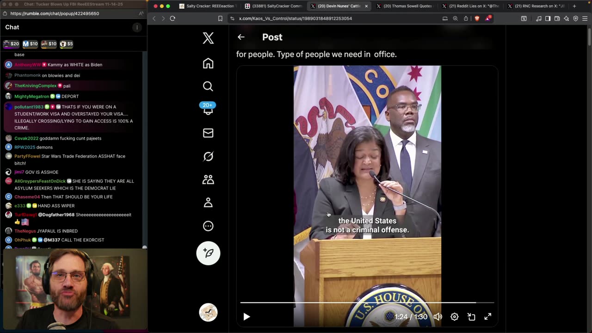Viewport: 592px width, 333px height.
Task: Go back from the Post view
Action: coord(241,37)
